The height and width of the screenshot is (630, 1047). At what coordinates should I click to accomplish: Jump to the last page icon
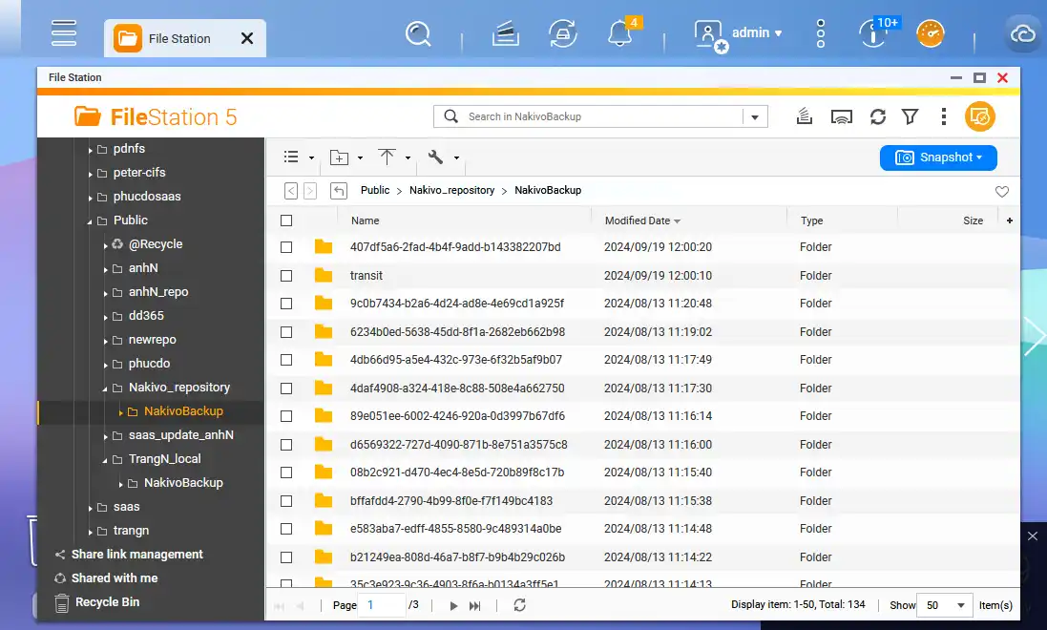click(474, 606)
